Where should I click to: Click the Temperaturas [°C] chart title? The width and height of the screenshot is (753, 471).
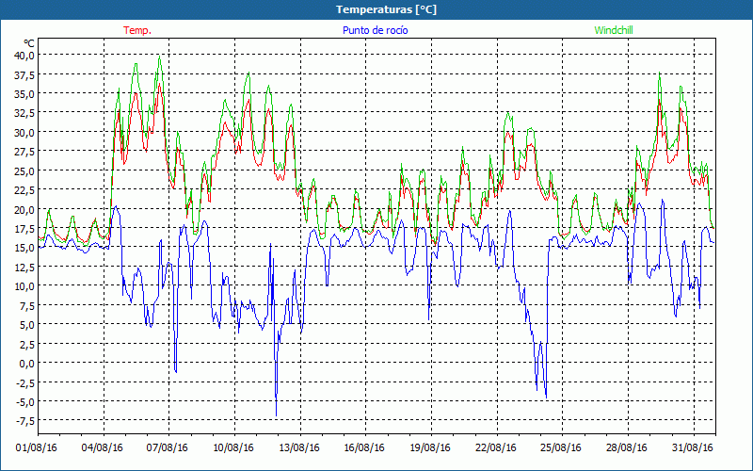click(x=386, y=9)
